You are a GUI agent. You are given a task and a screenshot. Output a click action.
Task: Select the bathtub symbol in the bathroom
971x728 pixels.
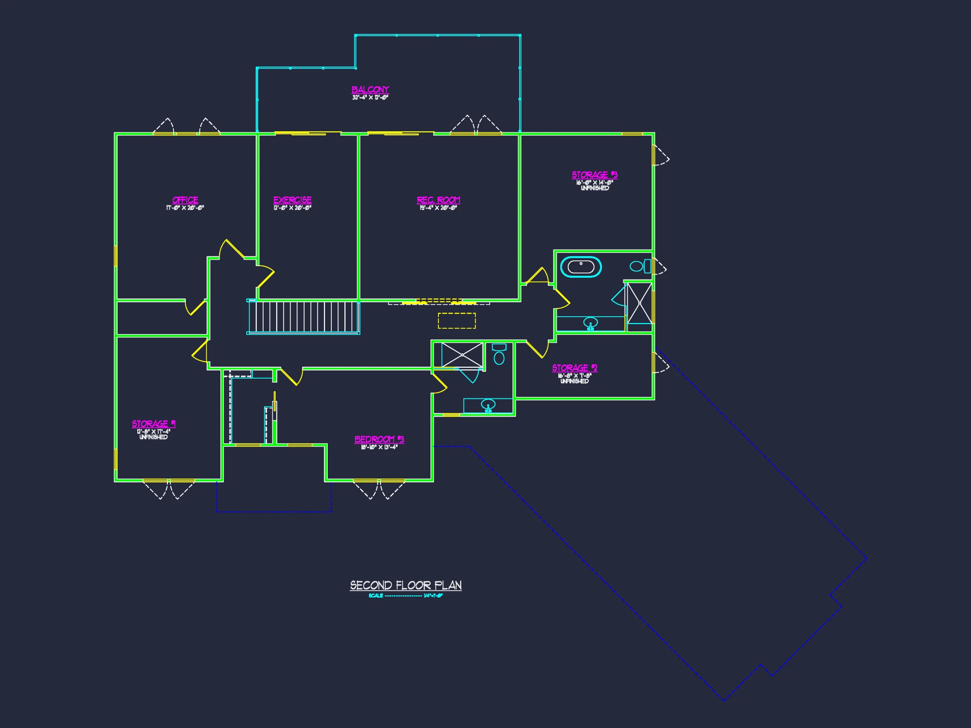point(581,267)
